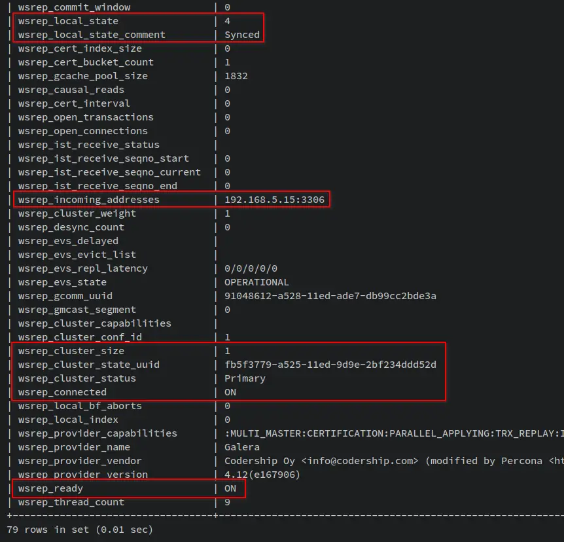Select the address 192.168.5.15:3306
The image size is (564, 542).
pyautogui.click(x=274, y=200)
